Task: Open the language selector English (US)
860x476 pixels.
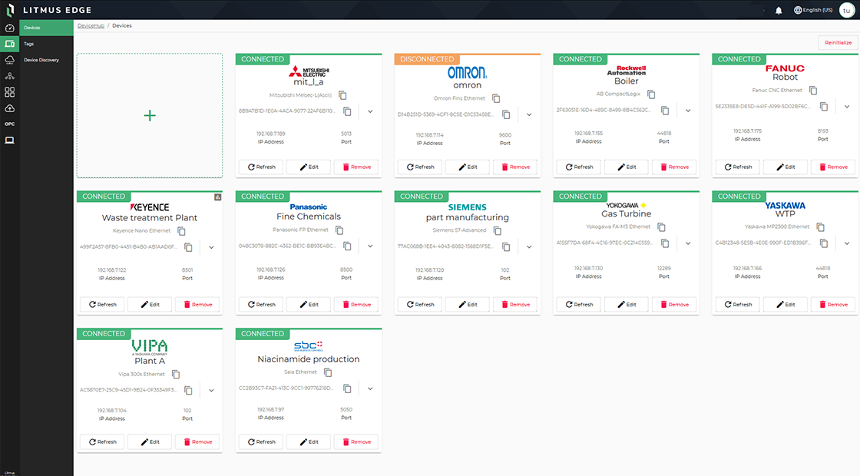Action: (813, 10)
